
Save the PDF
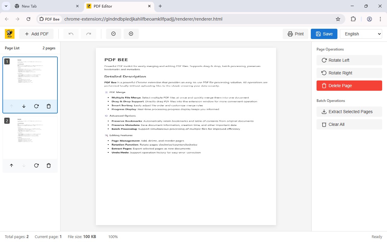[324, 34]
